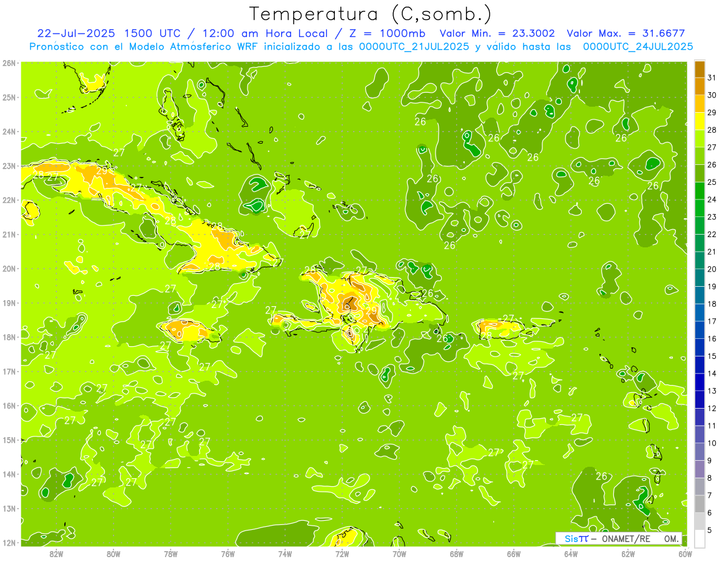Click the "76W" longitude axis label
This screenshot has height=562, width=728.
[227, 554]
